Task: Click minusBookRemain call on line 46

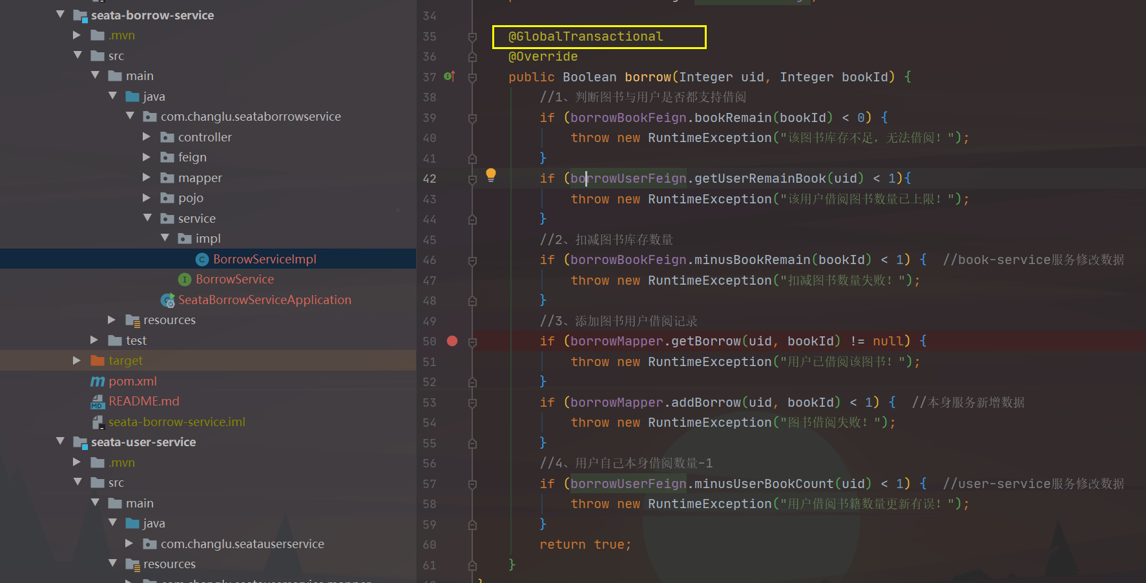Action: pyautogui.click(x=752, y=260)
